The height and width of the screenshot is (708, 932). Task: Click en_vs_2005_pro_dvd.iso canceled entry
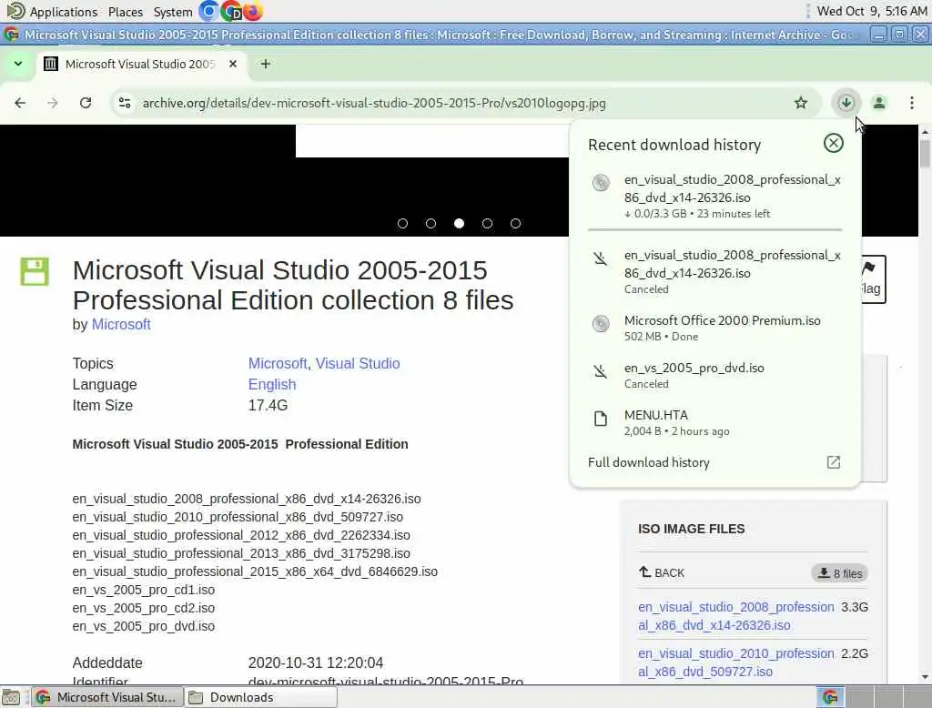tap(715, 375)
